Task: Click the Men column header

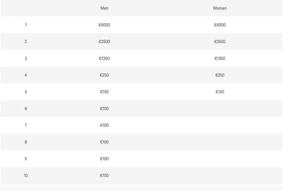Action: tap(104, 8)
